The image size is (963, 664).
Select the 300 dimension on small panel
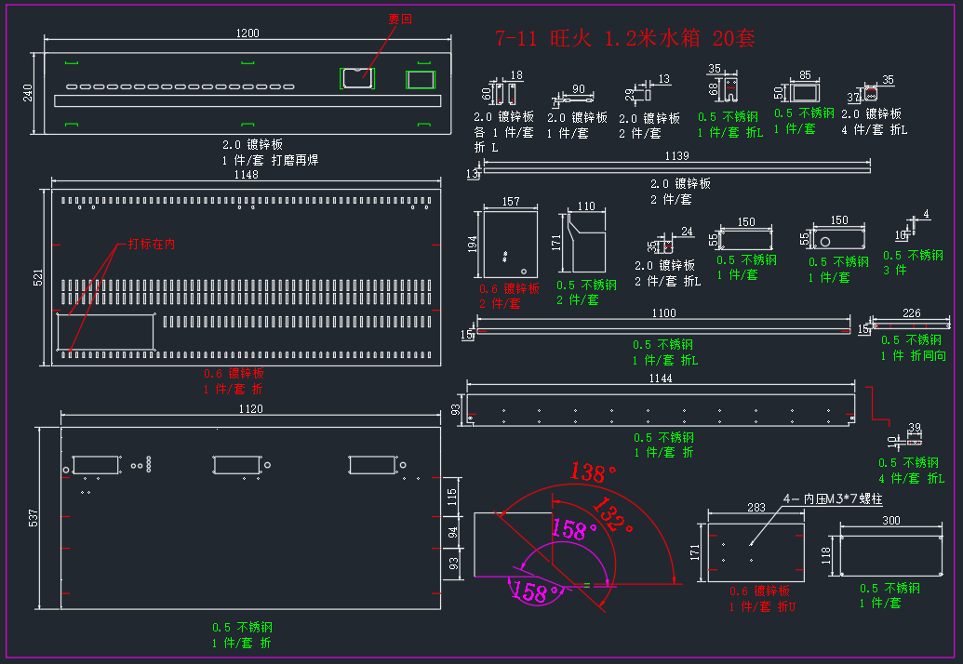click(x=891, y=521)
